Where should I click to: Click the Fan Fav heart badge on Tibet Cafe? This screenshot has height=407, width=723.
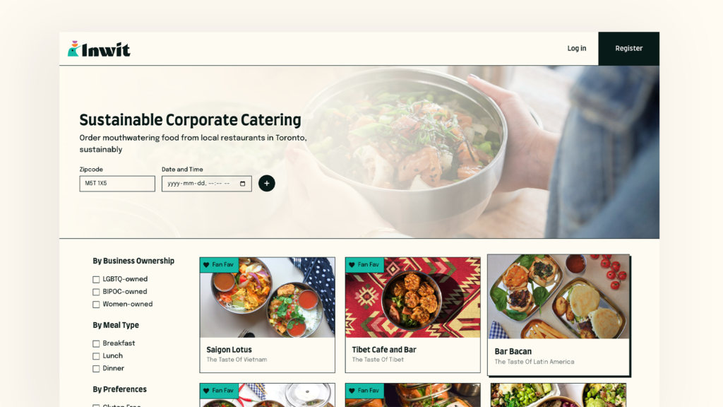365,264
